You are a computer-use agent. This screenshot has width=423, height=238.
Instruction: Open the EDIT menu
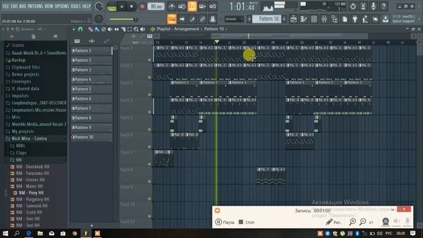point(14,6)
